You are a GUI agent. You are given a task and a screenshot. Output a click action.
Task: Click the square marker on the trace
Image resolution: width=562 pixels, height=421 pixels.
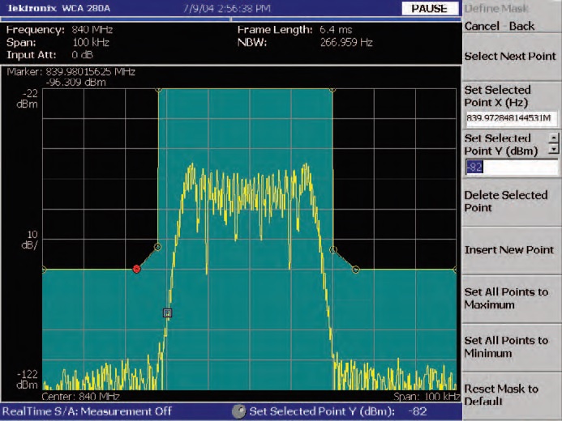(168, 313)
